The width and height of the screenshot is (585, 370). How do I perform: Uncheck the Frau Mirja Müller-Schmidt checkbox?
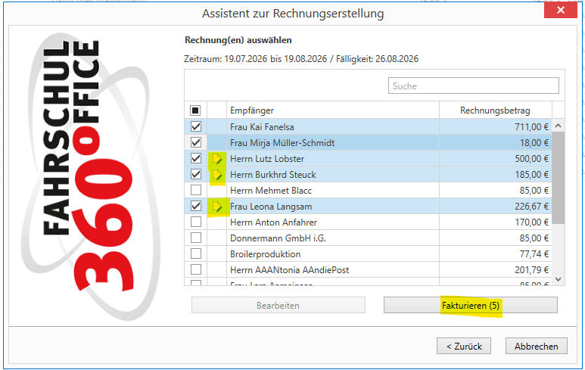pos(196,142)
